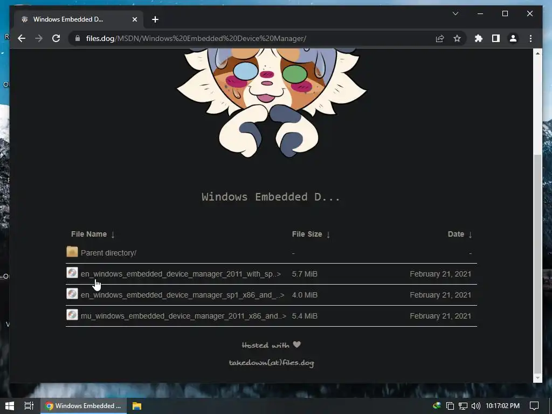The height and width of the screenshot is (414, 552).
Task: Toggle the browser side panel
Action: [x=496, y=38]
